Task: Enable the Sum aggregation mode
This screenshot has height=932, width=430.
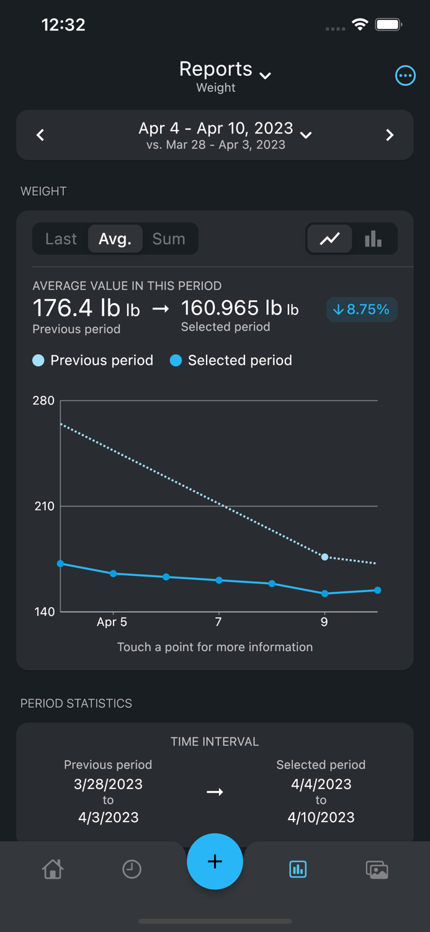Action: click(169, 239)
